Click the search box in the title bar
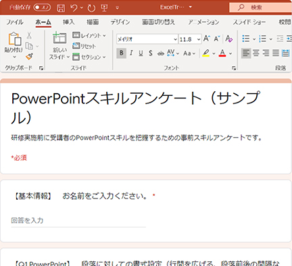The image size is (292, 266). pyautogui.click(x=260, y=7)
